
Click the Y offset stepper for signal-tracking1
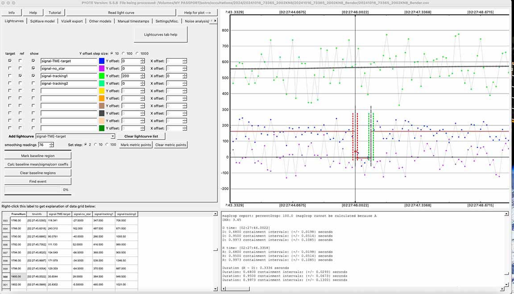point(142,76)
